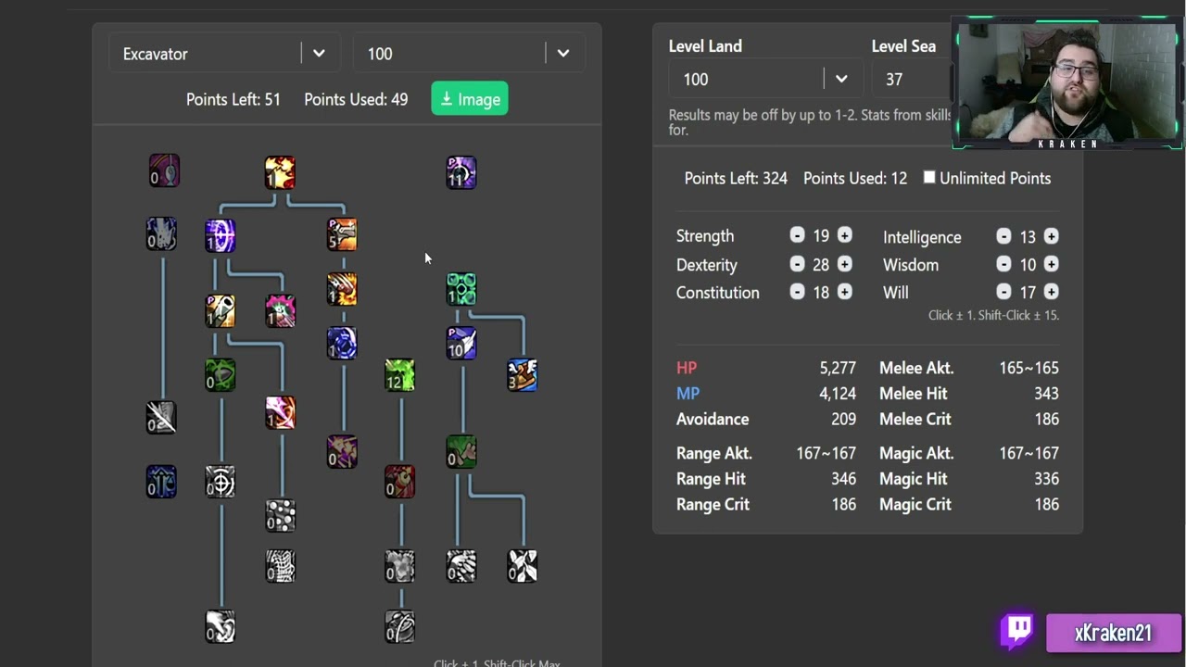Decrease Will with the minus button
1186x667 pixels.
[1003, 292]
